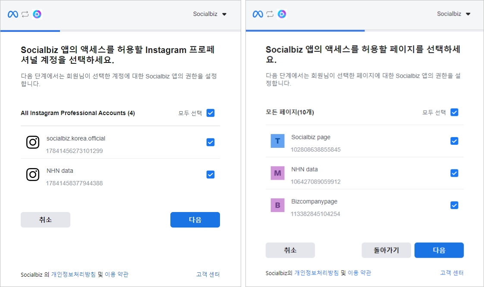The height and width of the screenshot is (287, 484).
Task: Click the Instagram icon beside socialbiz.korea.official
Action: pos(33,142)
